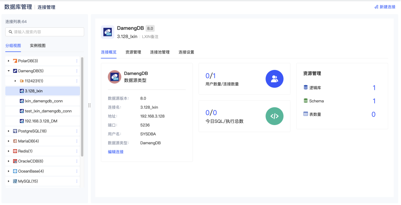Screen dimensions: 401x205
Task: Click the username value SYSDBA
Action: (148, 134)
